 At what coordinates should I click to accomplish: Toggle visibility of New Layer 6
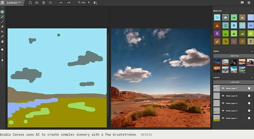[223, 96]
